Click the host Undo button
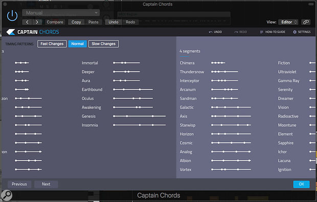 pos(114,22)
